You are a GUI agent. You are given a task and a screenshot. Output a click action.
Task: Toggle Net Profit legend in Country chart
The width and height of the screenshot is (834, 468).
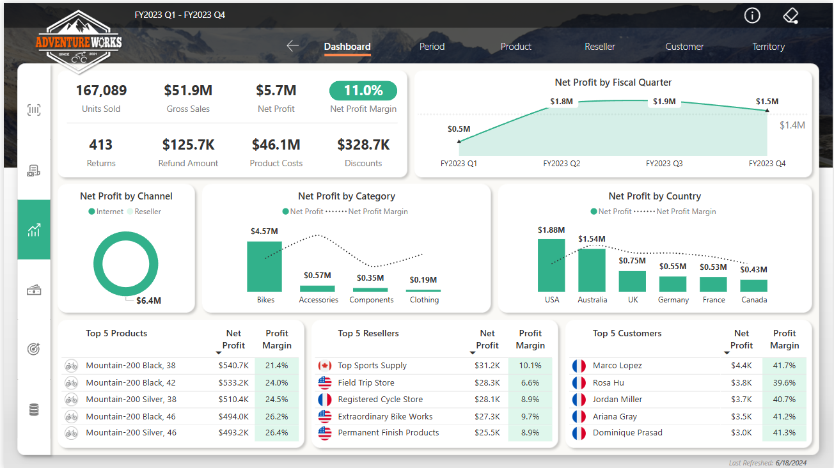[x=611, y=212]
